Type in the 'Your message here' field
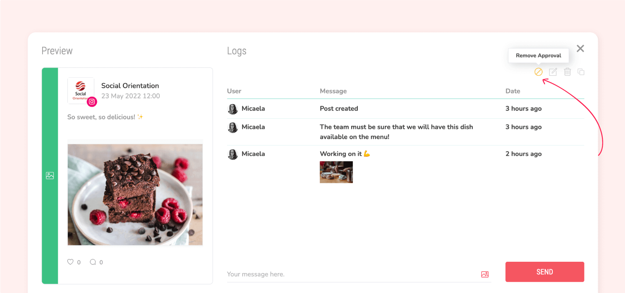The image size is (625, 293). pyautogui.click(x=352, y=274)
